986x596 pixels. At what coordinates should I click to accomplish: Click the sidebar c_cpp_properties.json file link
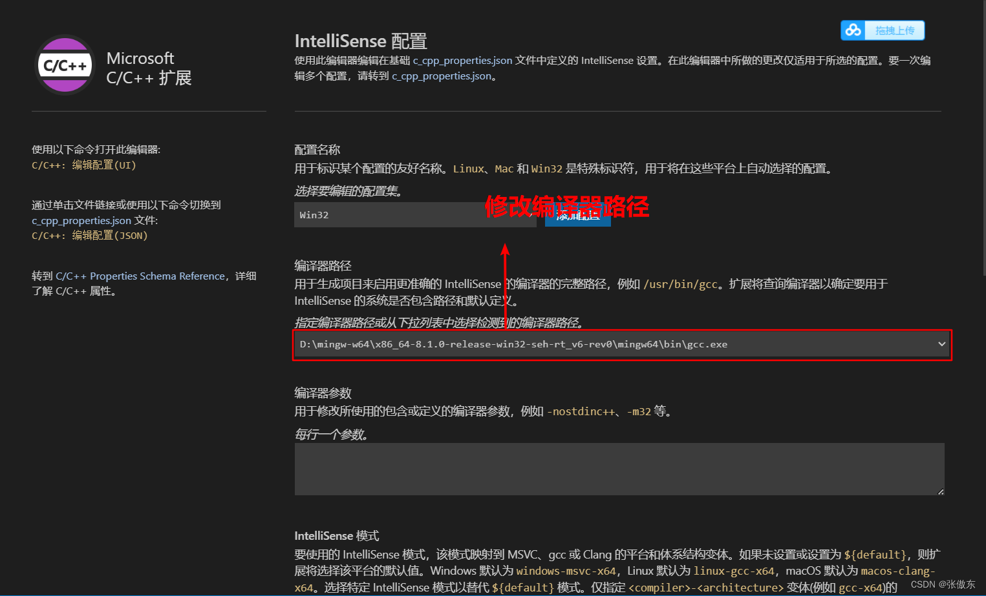pos(81,220)
